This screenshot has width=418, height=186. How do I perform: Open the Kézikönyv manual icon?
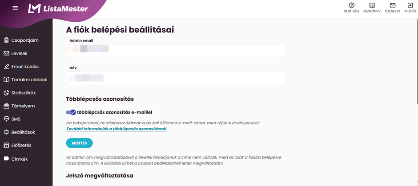click(x=372, y=6)
